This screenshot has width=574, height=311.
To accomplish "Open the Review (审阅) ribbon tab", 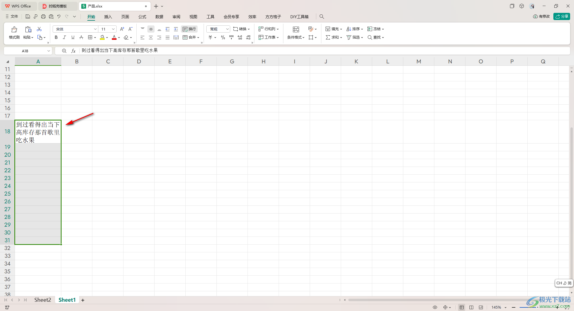I will click(176, 17).
